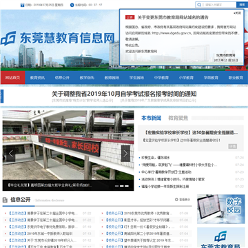248x248 pixels.
Task: Open the 特支计划 teacher candidates notice link
Action: tap(83, 101)
